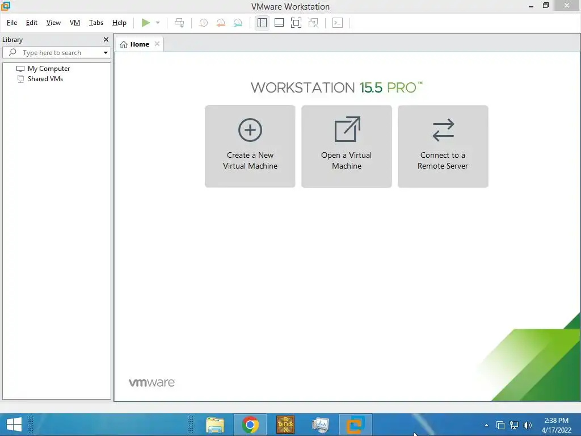Screen dimensions: 581x436
Task: Open the Windows Start button
Action: pyautogui.click(x=14, y=425)
